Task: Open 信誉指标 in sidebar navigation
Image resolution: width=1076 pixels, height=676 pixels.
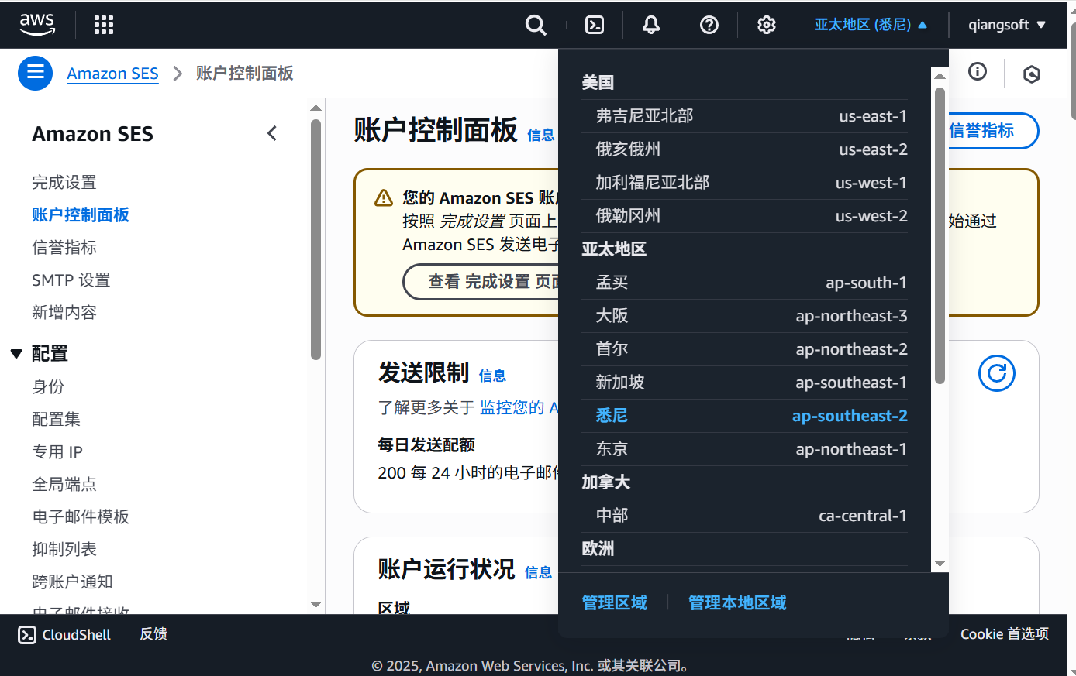Action: (64, 248)
